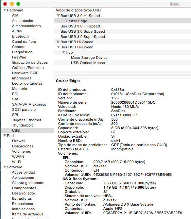191x219 pixels.
Task: Open Diagnóstico in the sidebar
Action: (22, 52)
